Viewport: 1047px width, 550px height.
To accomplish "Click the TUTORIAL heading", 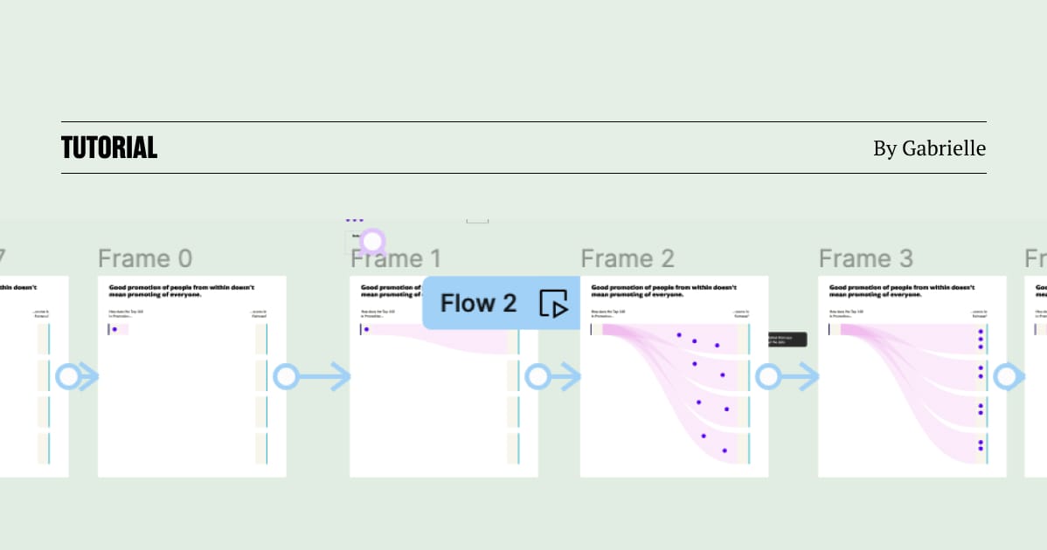I will point(109,148).
